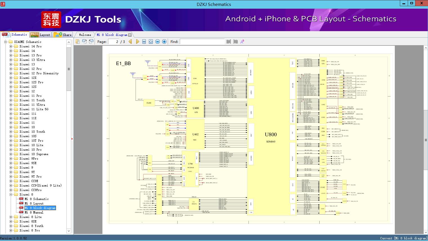The width and height of the screenshot is (428, 241).
Task: Go to the next page arrow
Action: (137, 42)
